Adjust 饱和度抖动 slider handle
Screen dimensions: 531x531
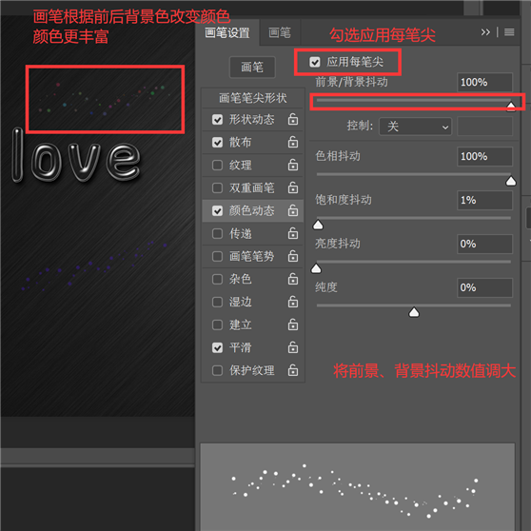tap(318, 225)
